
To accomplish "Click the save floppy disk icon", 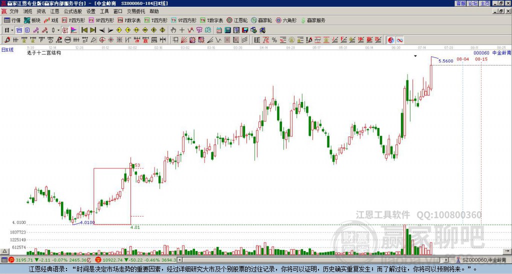I will [245, 30].
